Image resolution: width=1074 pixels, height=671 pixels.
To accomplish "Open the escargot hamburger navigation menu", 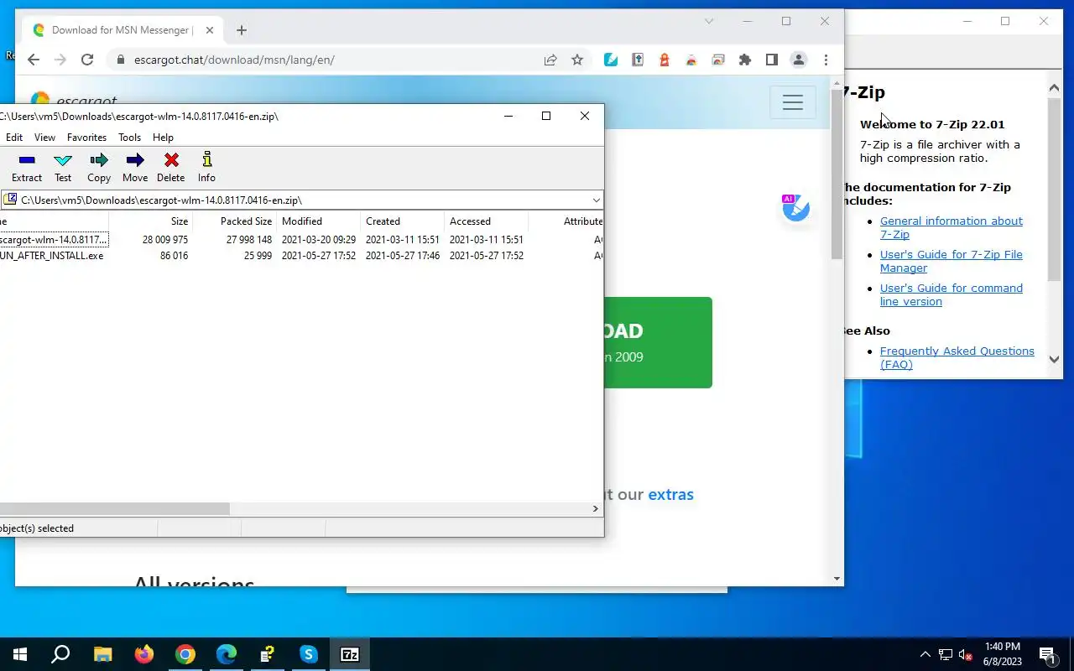I will click(793, 102).
